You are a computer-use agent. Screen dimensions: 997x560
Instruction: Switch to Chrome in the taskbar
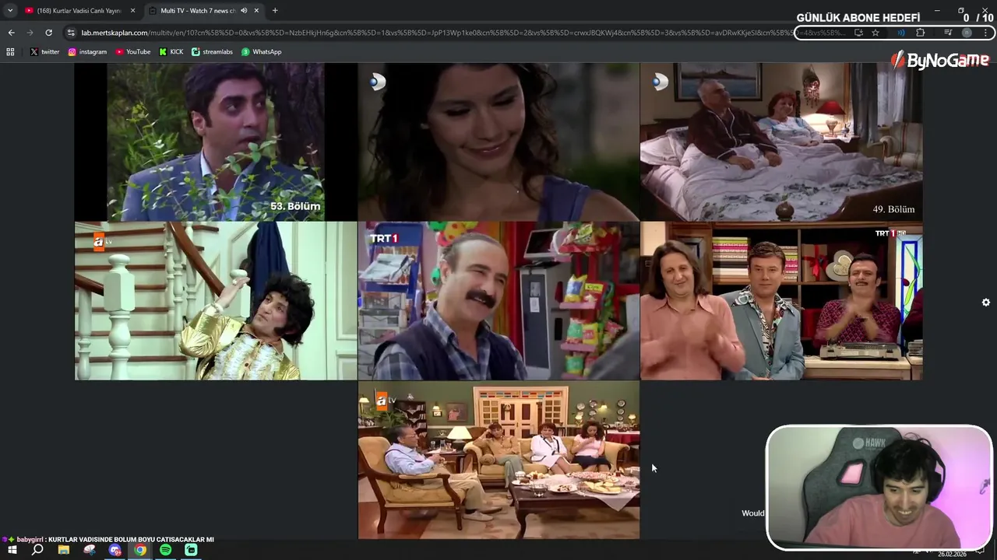coord(140,550)
